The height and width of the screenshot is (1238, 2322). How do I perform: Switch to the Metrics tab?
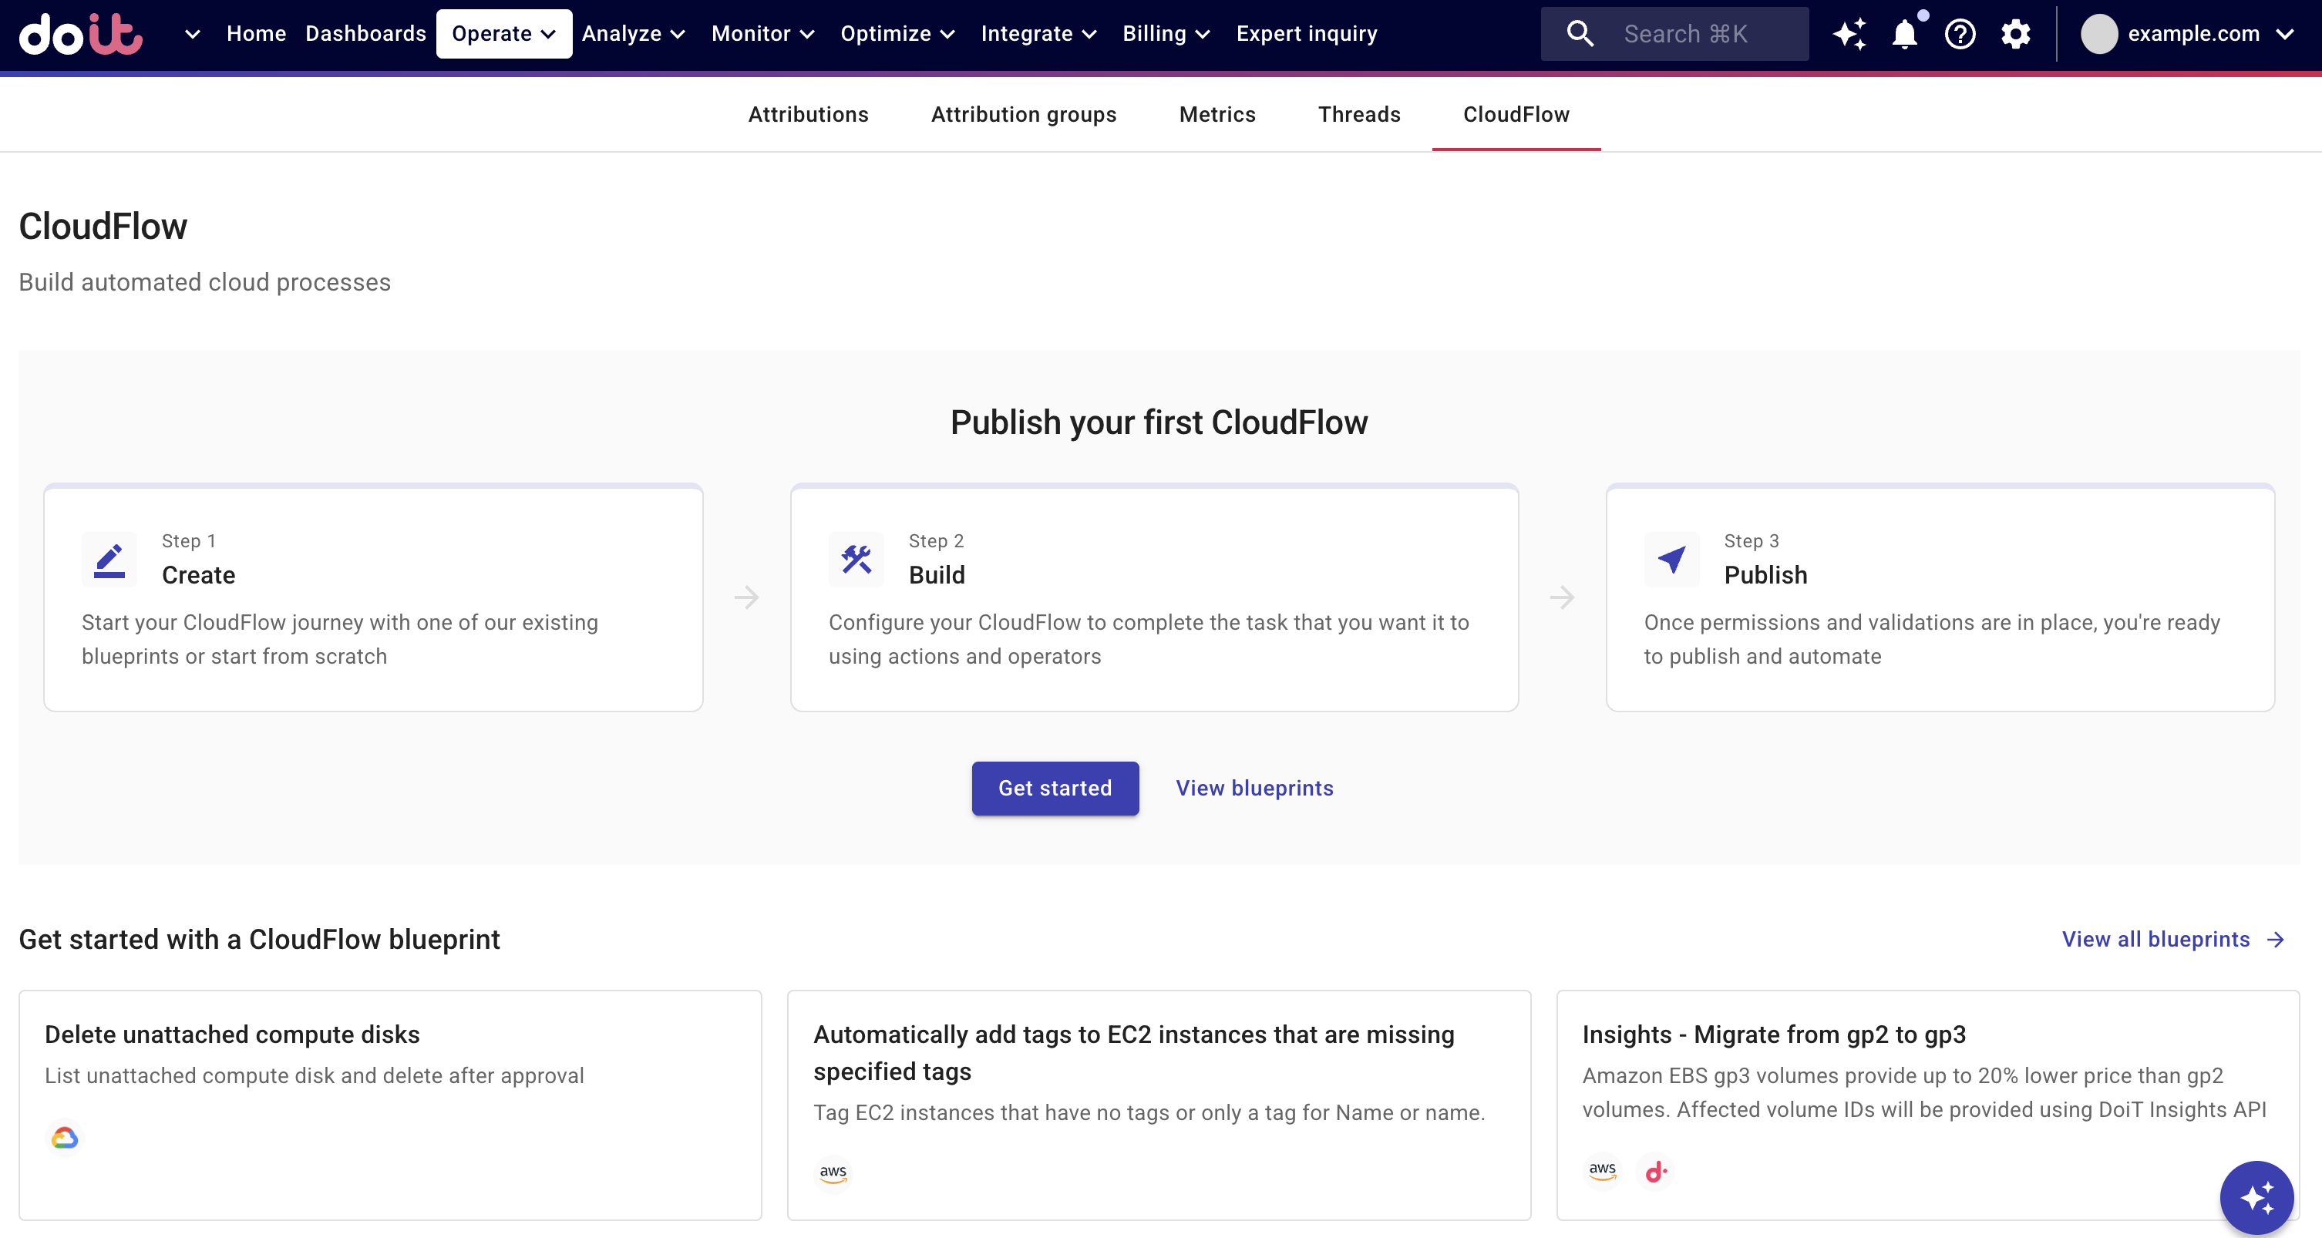tap(1217, 114)
